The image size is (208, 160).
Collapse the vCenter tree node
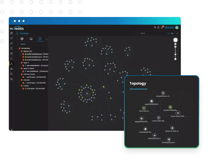coord(19,86)
